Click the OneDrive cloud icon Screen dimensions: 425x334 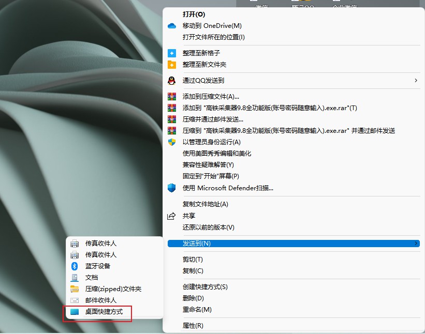(x=171, y=26)
